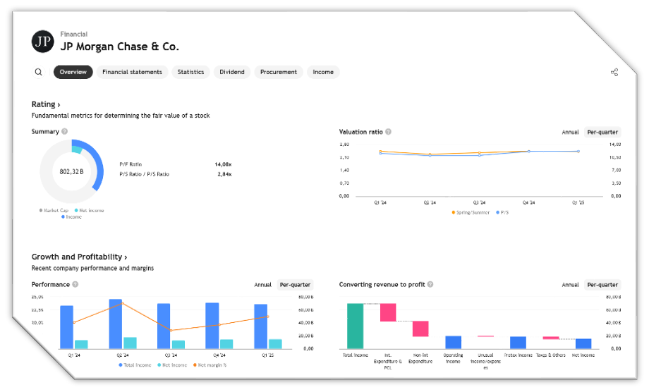This screenshot has height=392, width=649.
Task: Toggle Total income legend in Performance chart
Action: tap(135, 365)
